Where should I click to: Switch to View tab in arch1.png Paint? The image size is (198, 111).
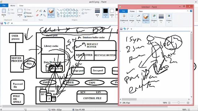click(21, 6)
